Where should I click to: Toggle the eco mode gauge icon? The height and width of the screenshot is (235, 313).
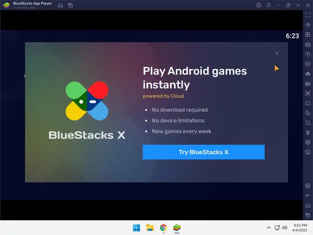pos(308,152)
